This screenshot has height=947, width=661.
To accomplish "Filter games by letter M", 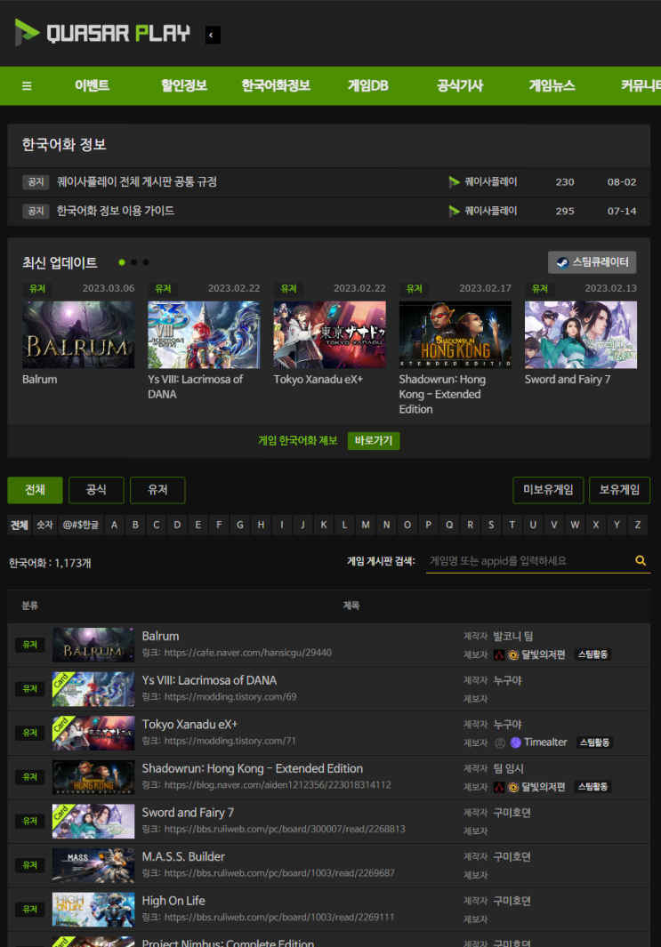I will point(366,525).
